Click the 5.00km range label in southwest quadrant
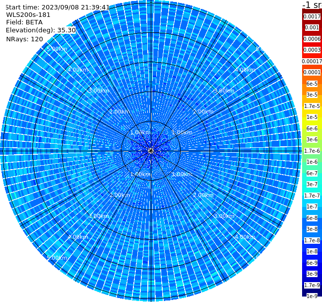Image resolution: width=322 pixels, height=302 pixels. click(57, 258)
